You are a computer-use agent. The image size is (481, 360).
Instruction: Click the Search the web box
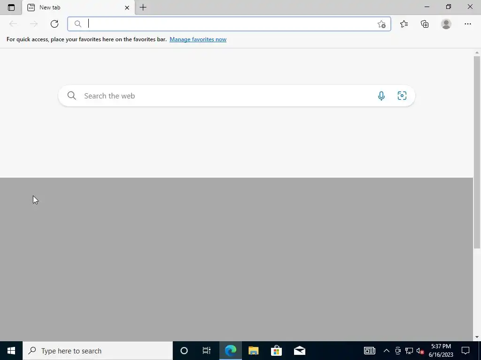(x=237, y=96)
